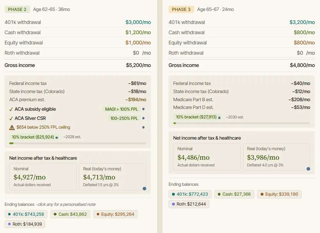This screenshot has height=233, width=320.
Task: Click the info dot beside MAGI > 100% FPL
Action: pos(143,109)
